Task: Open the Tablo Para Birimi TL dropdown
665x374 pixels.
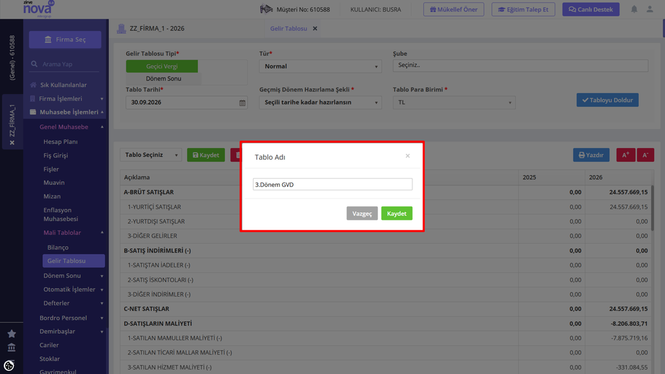Action: pyautogui.click(x=454, y=102)
